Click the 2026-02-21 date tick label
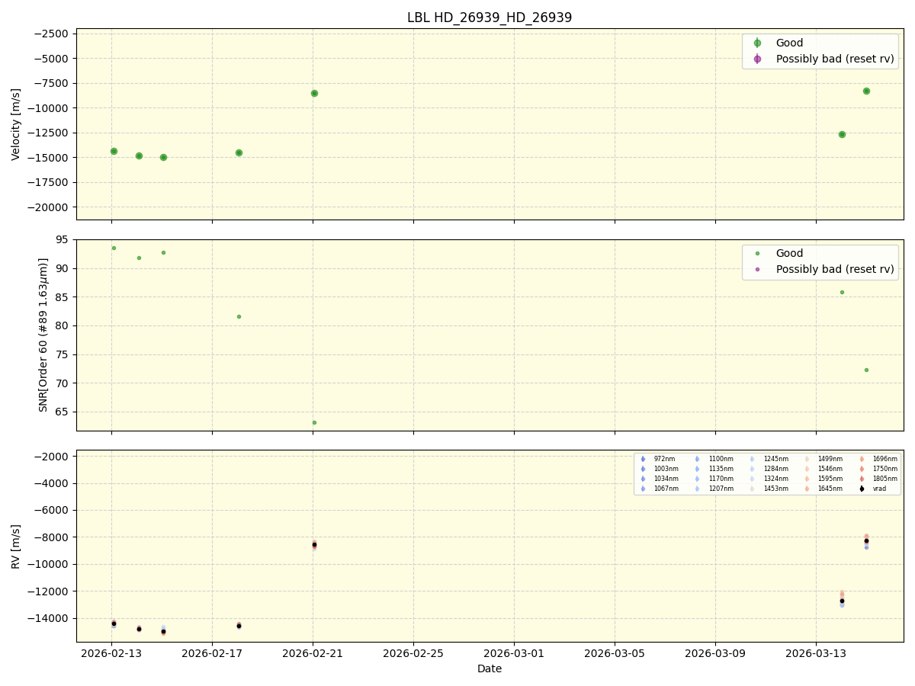This screenshot has width=915, height=686. click(x=313, y=653)
